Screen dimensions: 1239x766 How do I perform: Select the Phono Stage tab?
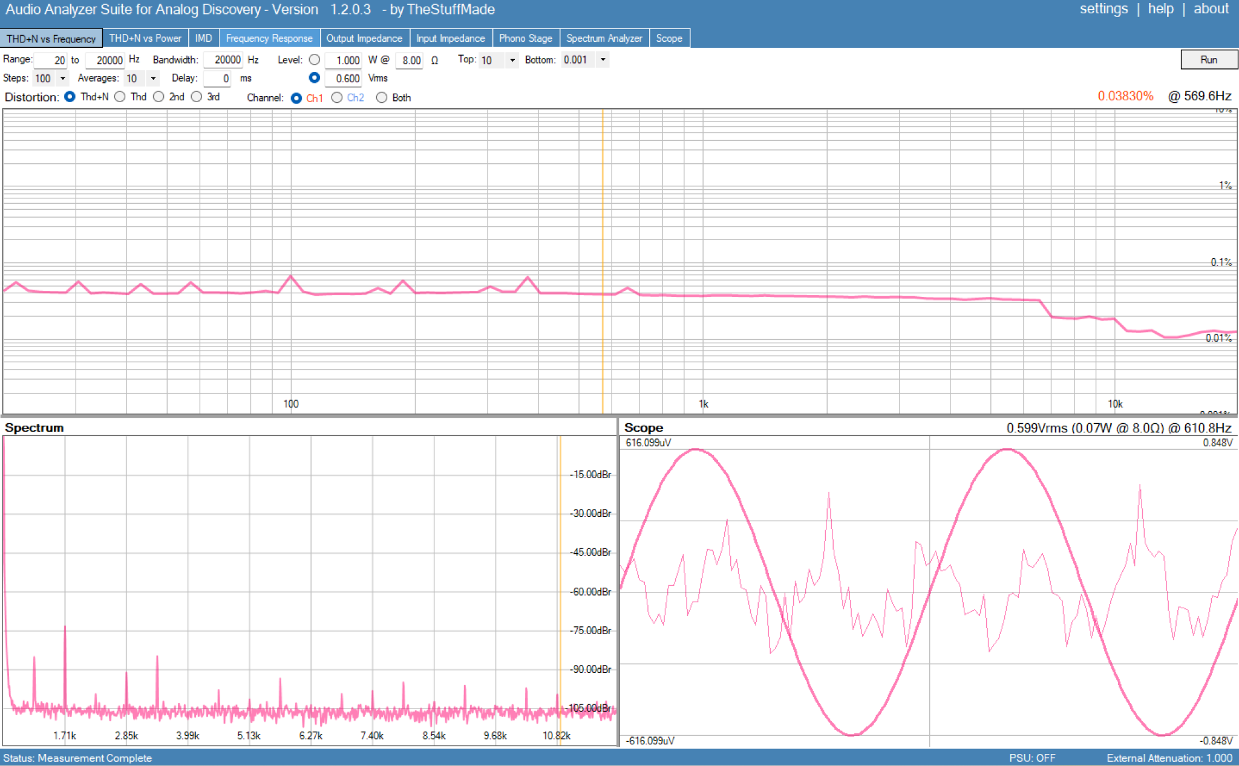click(526, 38)
